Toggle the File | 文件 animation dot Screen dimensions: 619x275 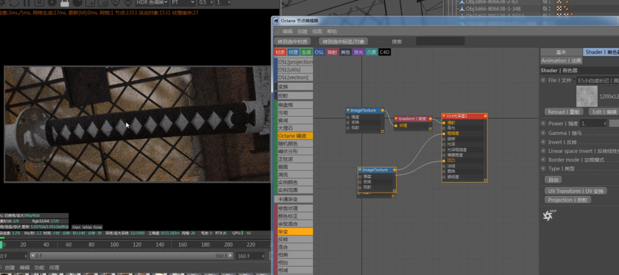[x=543, y=80]
